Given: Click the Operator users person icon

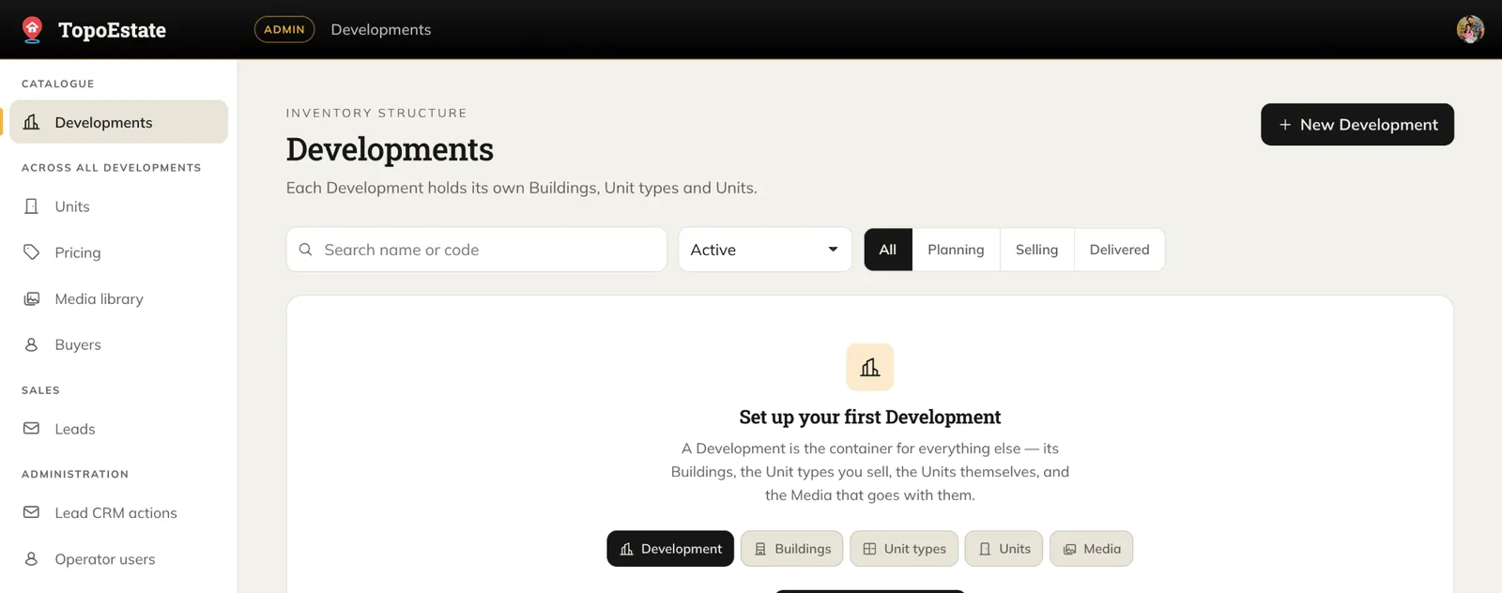Looking at the screenshot, I should [x=31, y=558].
